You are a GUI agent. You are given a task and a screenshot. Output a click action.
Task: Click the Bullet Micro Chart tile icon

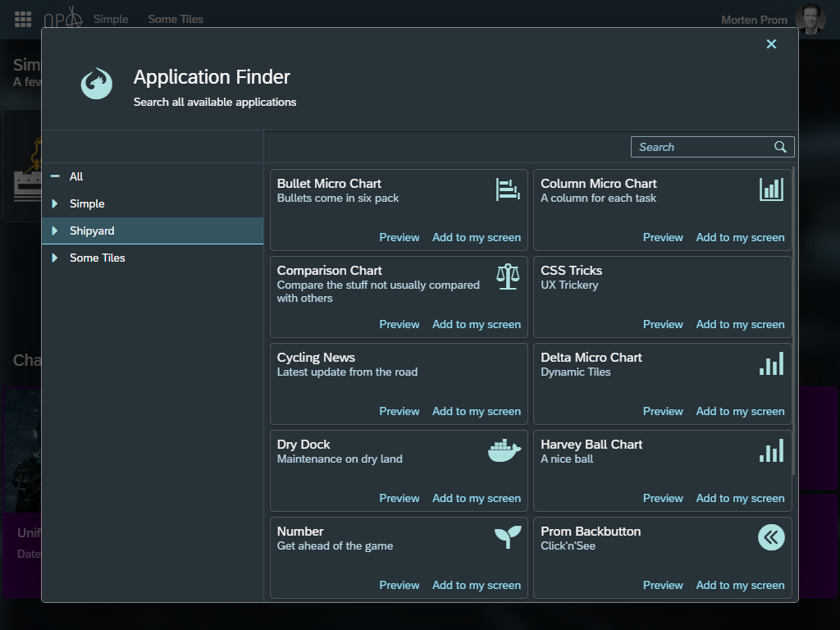[x=508, y=189]
